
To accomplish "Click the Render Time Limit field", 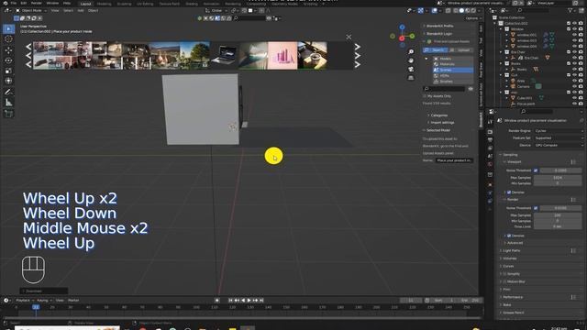I will click(558, 226).
